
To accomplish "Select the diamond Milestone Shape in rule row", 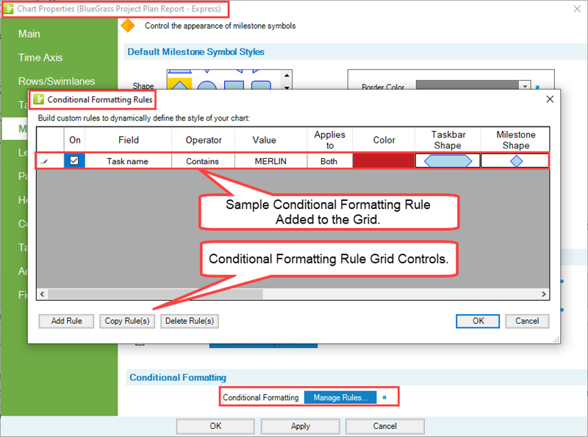I will (515, 161).
